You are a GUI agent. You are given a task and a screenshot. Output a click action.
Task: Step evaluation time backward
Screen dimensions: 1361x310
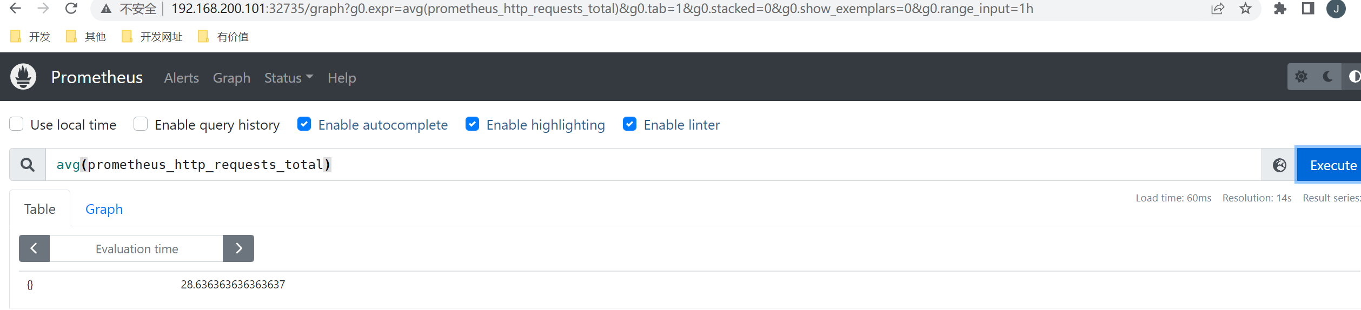pyautogui.click(x=34, y=248)
